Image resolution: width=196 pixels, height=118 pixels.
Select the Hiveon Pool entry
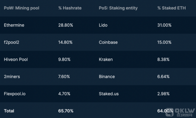[16, 60]
